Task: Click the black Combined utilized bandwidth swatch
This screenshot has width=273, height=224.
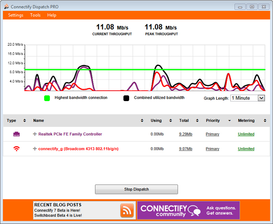Action: pyautogui.click(x=126, y=98)
